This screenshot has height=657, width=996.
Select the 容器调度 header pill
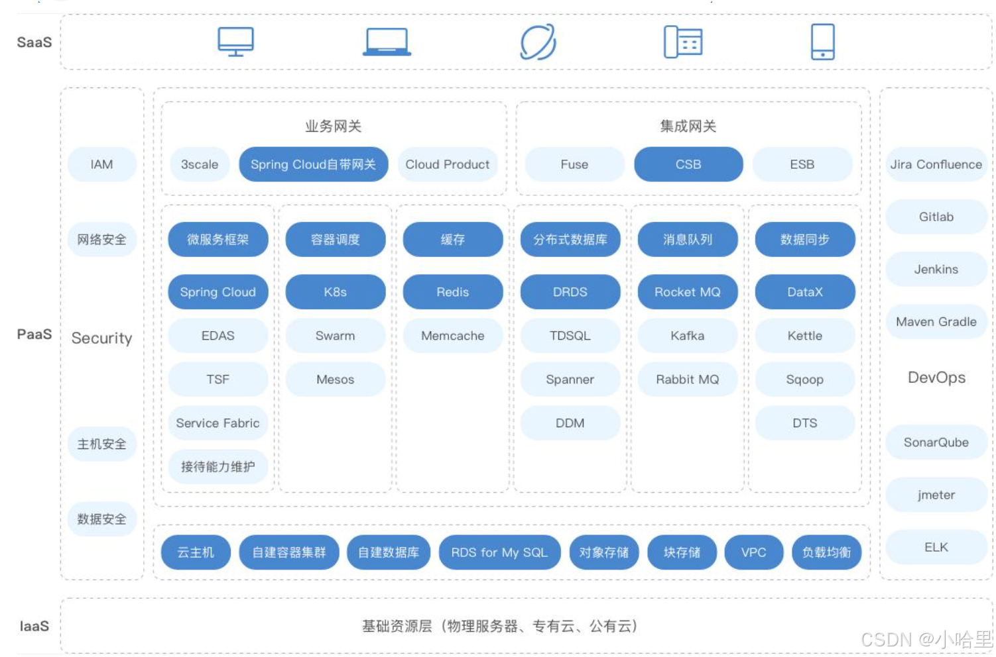click(x=336, y=239)
